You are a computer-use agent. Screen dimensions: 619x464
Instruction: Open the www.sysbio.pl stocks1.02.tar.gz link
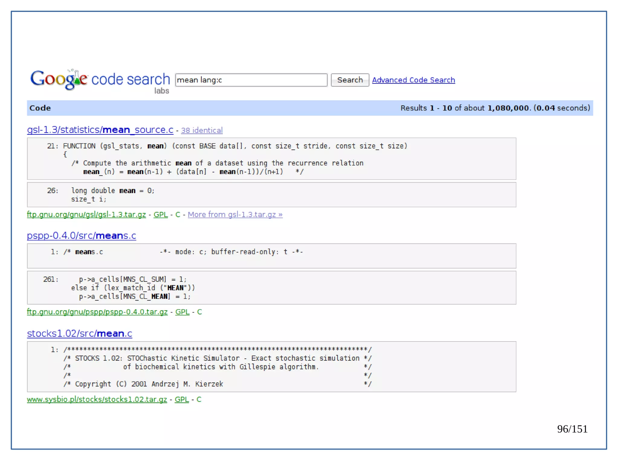(97, 399)
